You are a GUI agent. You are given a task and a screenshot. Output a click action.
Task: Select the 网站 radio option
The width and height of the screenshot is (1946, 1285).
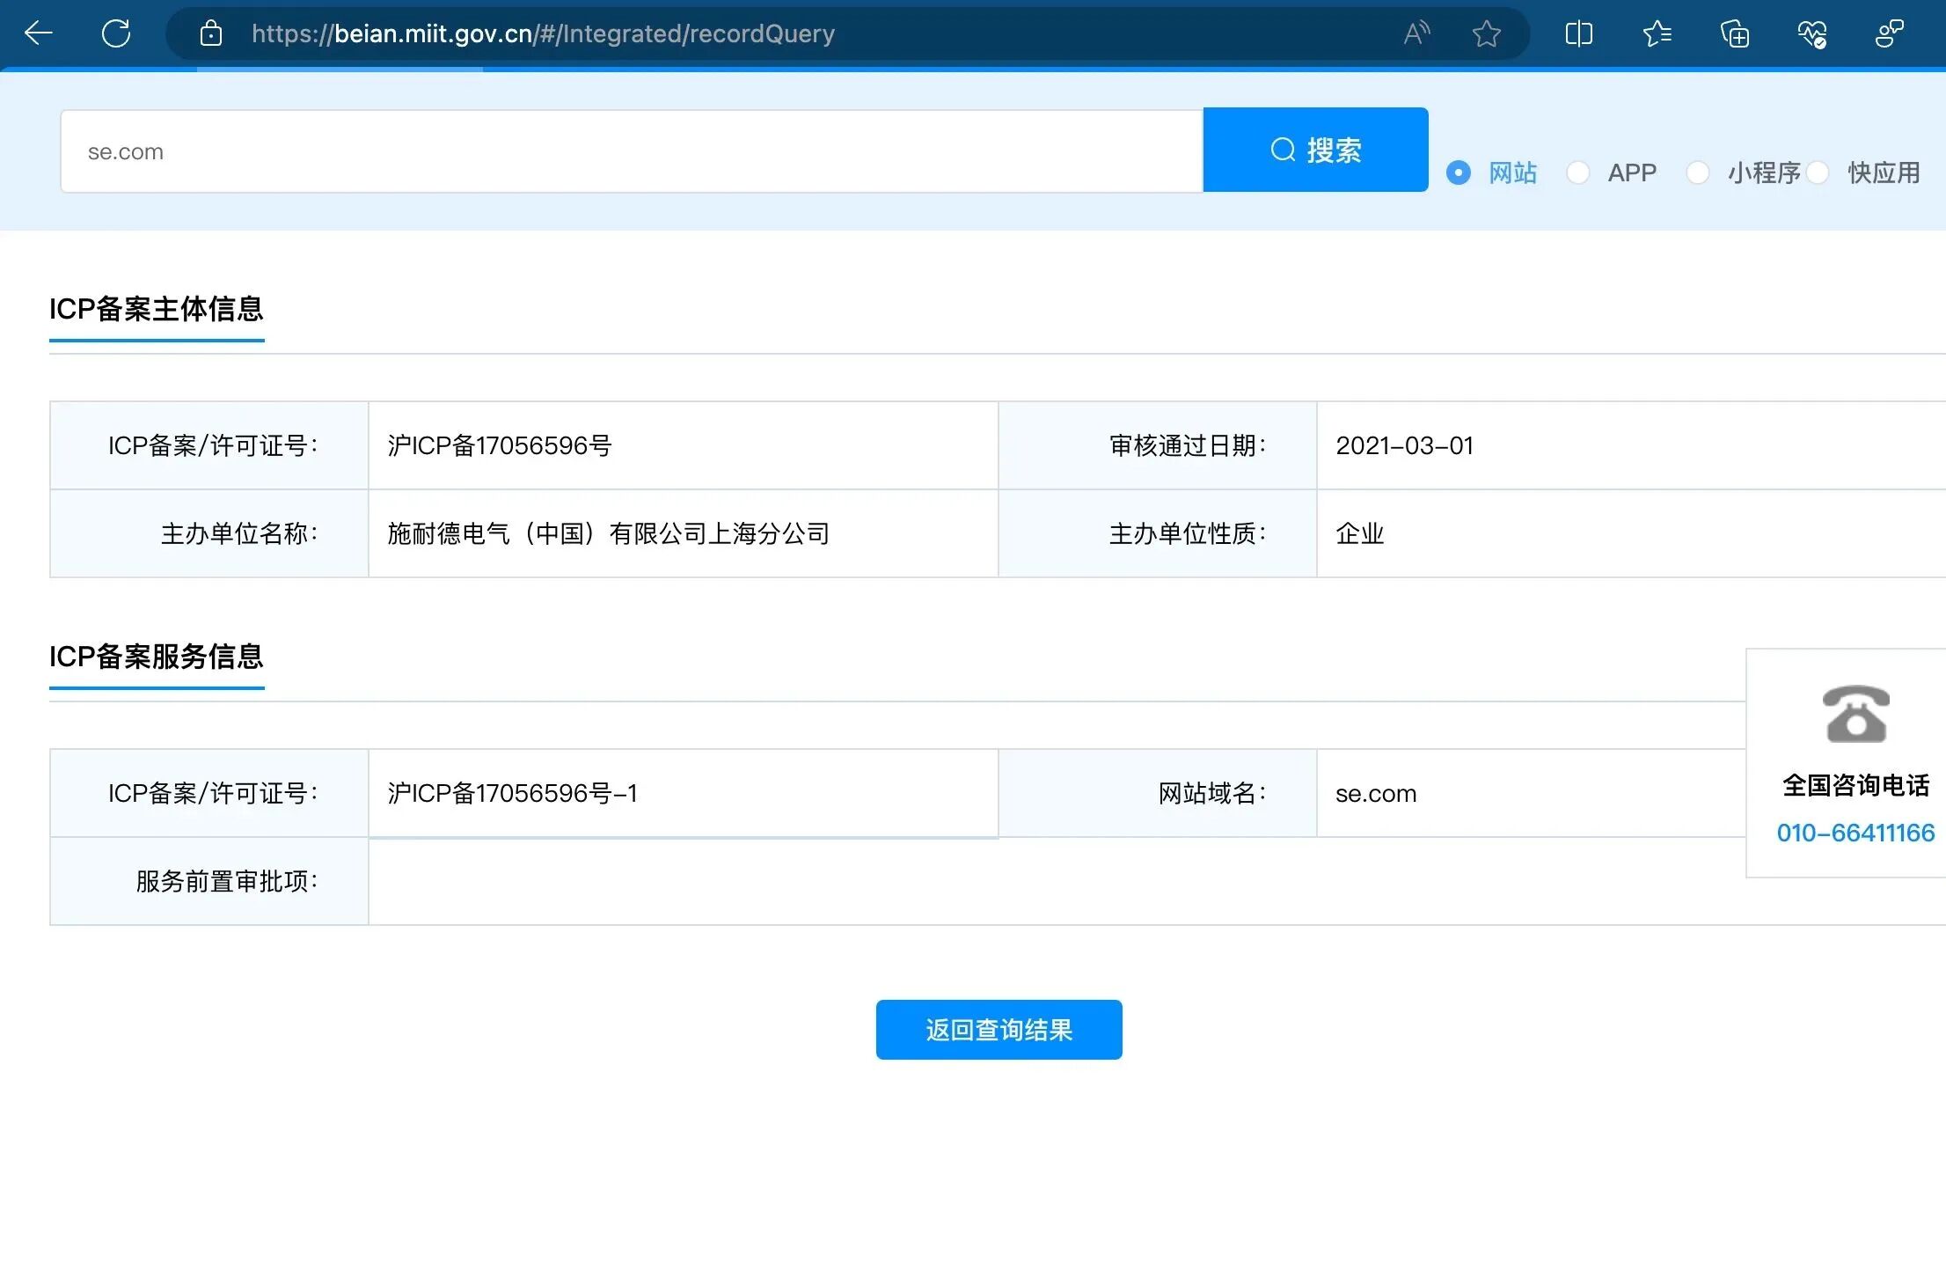[1459, 173]
